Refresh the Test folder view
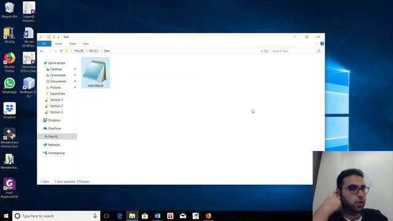393x221 pixels. 266,51
